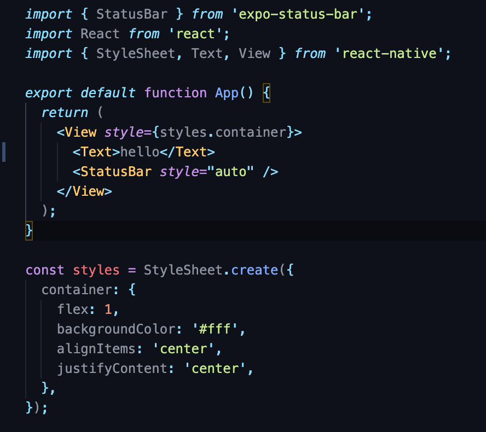Click the 'return' keyword
This screenshot has height=432, width=486.
click(x=65, y=113)
